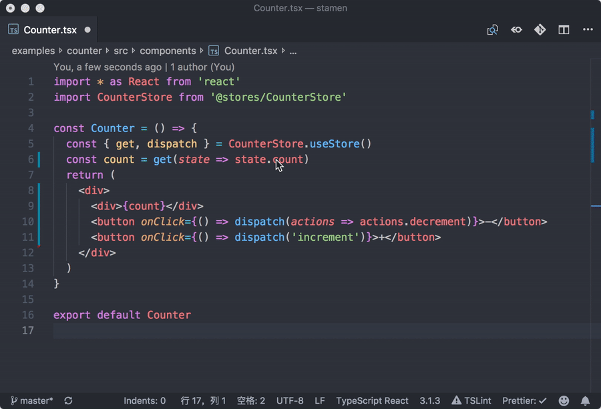Select the UTF-8 encoding indicator

(290, 400)
